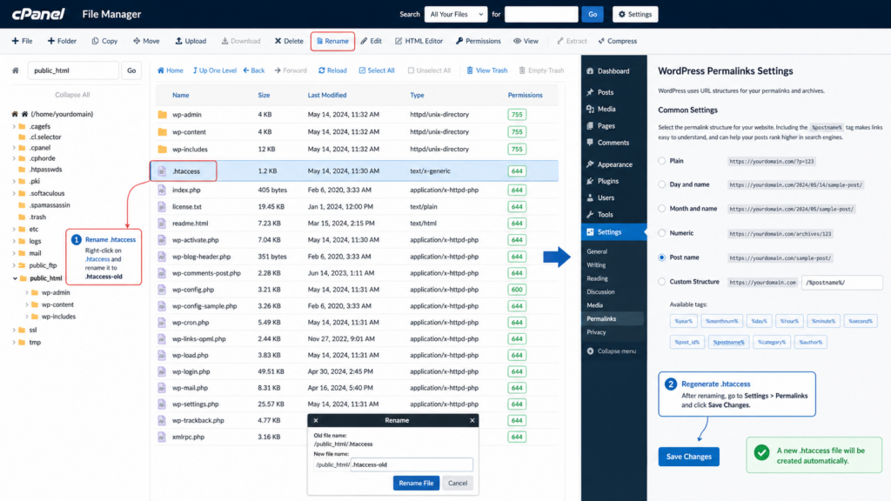891x501 pixels.
Task: Collapse the public_html tree folder
Action: pos(15,278)
